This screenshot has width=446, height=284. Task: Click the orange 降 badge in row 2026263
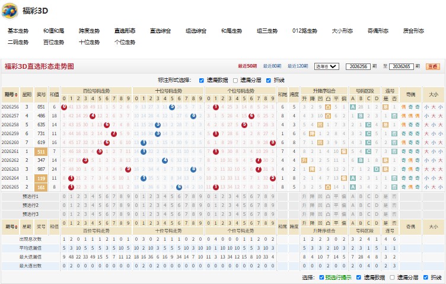pos(312,169)
